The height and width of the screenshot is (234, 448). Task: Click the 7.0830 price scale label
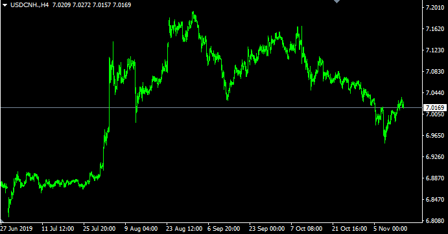pyautogui.click(x=435, y=72)
